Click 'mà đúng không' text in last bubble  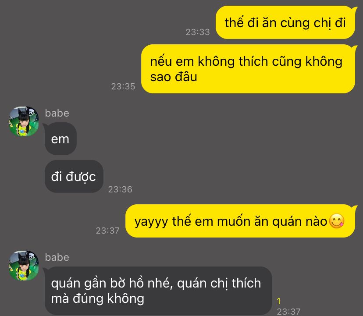(x=97, y=298)
